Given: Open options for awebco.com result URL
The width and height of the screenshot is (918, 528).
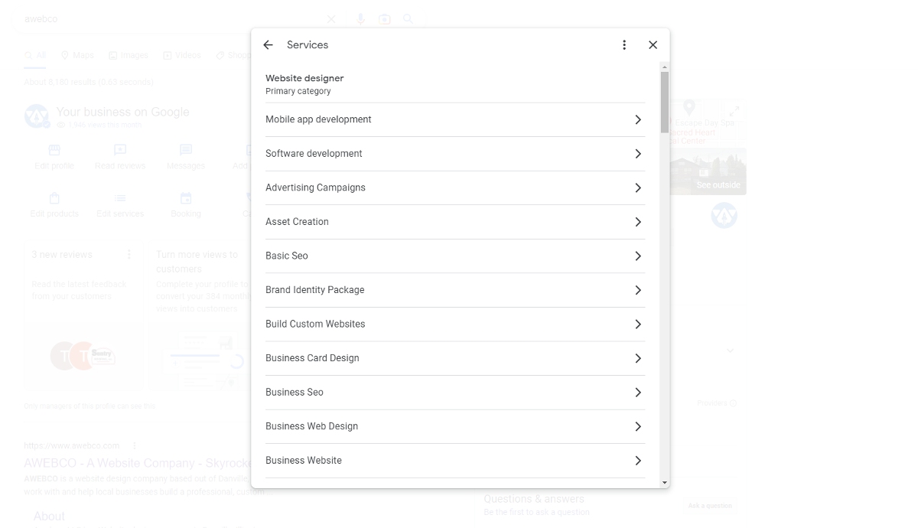Looking at the screenshot, I should 135,445.
